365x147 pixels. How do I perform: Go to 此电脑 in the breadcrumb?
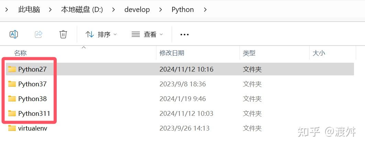(29, 10)
